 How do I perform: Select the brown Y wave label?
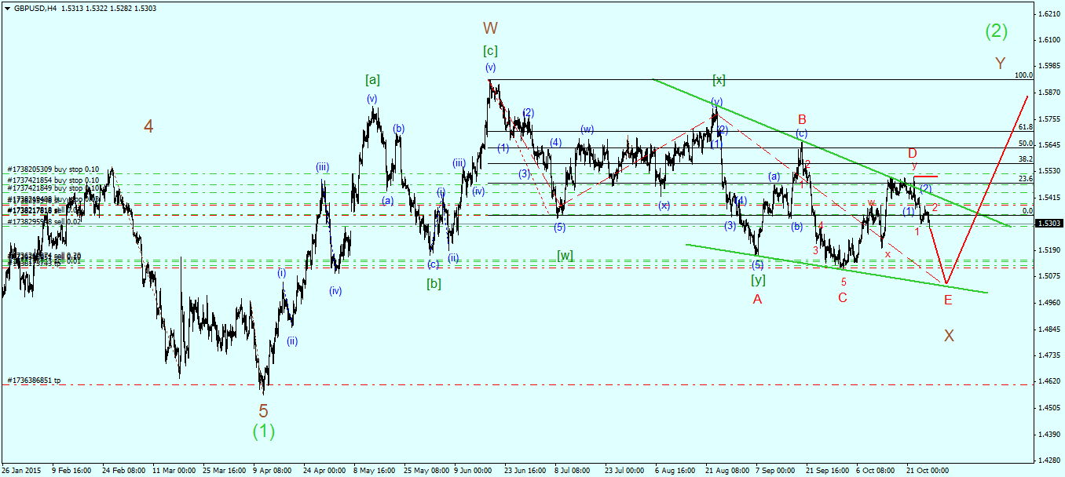(1000, 64)
